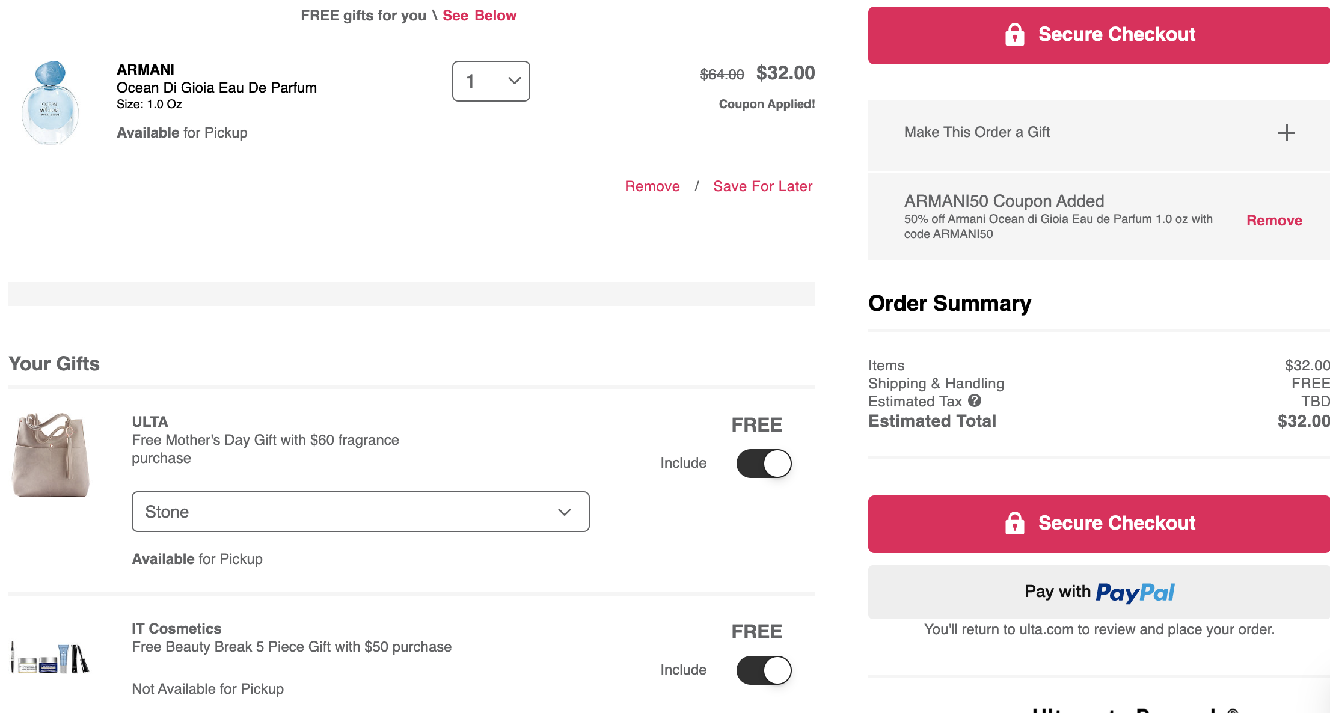
Task: Open the Ulta Mother's Day tote bag image
Action: (x=51, y=455)
